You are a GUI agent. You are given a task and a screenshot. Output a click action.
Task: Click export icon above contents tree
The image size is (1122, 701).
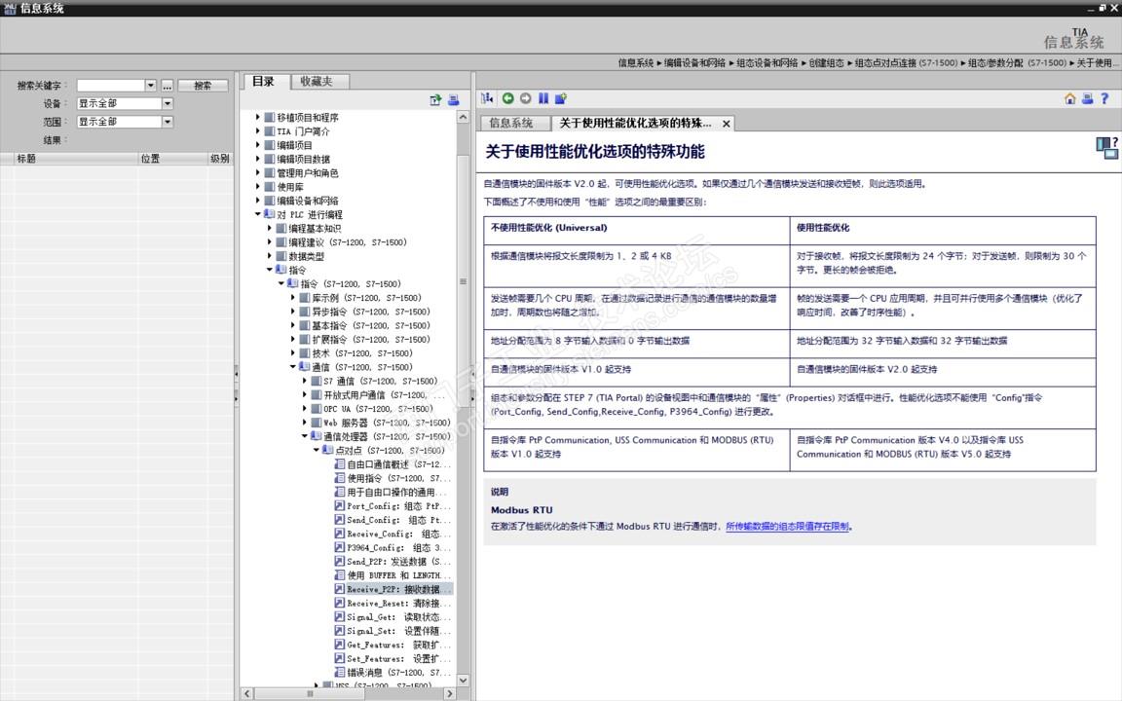point(435,100)
